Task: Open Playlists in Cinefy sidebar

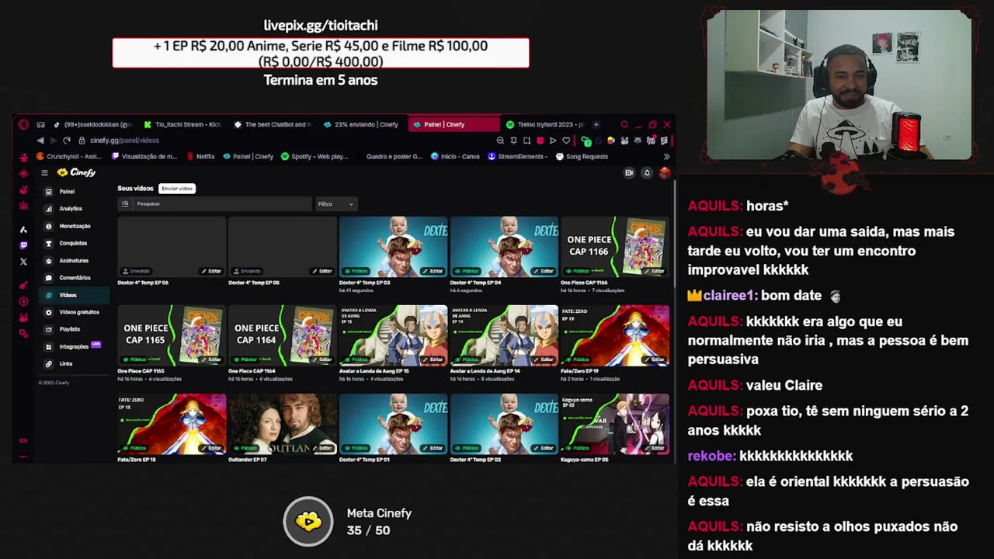Action: (x=74, y=329)
